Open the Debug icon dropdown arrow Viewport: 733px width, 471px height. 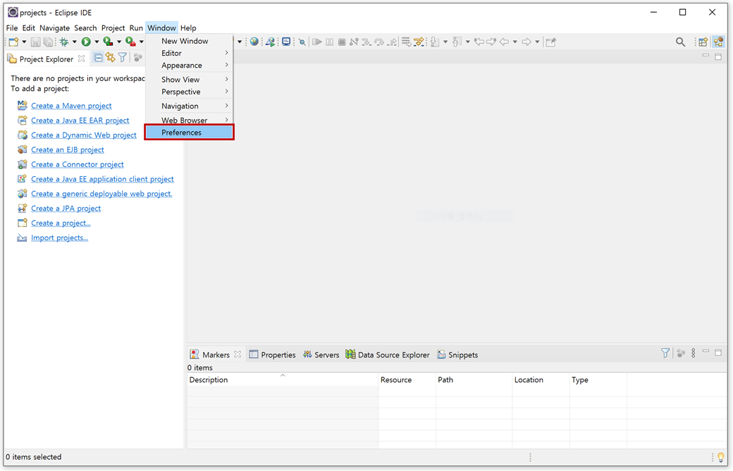click(x=74, y=42)
